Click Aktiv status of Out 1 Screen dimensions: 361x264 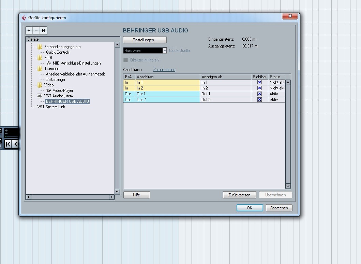pyautogui.click(x=276, y=94)
